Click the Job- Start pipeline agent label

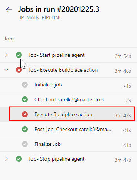[x=57, y=55]
